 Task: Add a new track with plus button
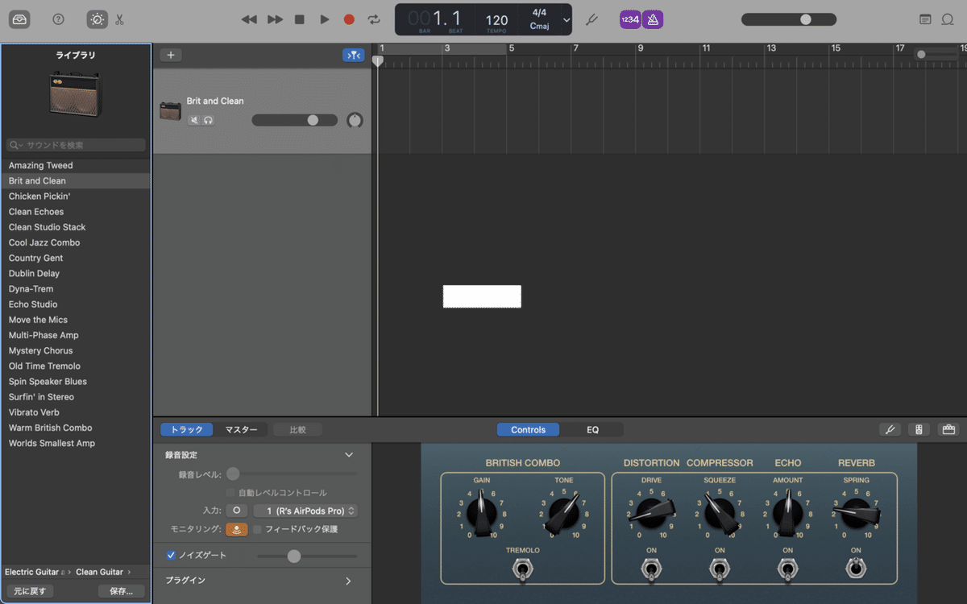click(x=170, y=55)
